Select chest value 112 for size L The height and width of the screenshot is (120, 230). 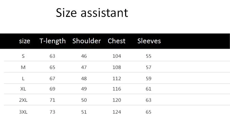[117, 79]
